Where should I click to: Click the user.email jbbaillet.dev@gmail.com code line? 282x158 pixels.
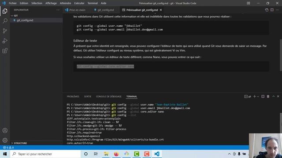[119, 29]
